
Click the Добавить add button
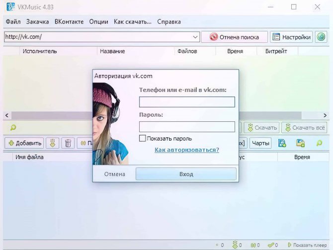click(24, 143)
